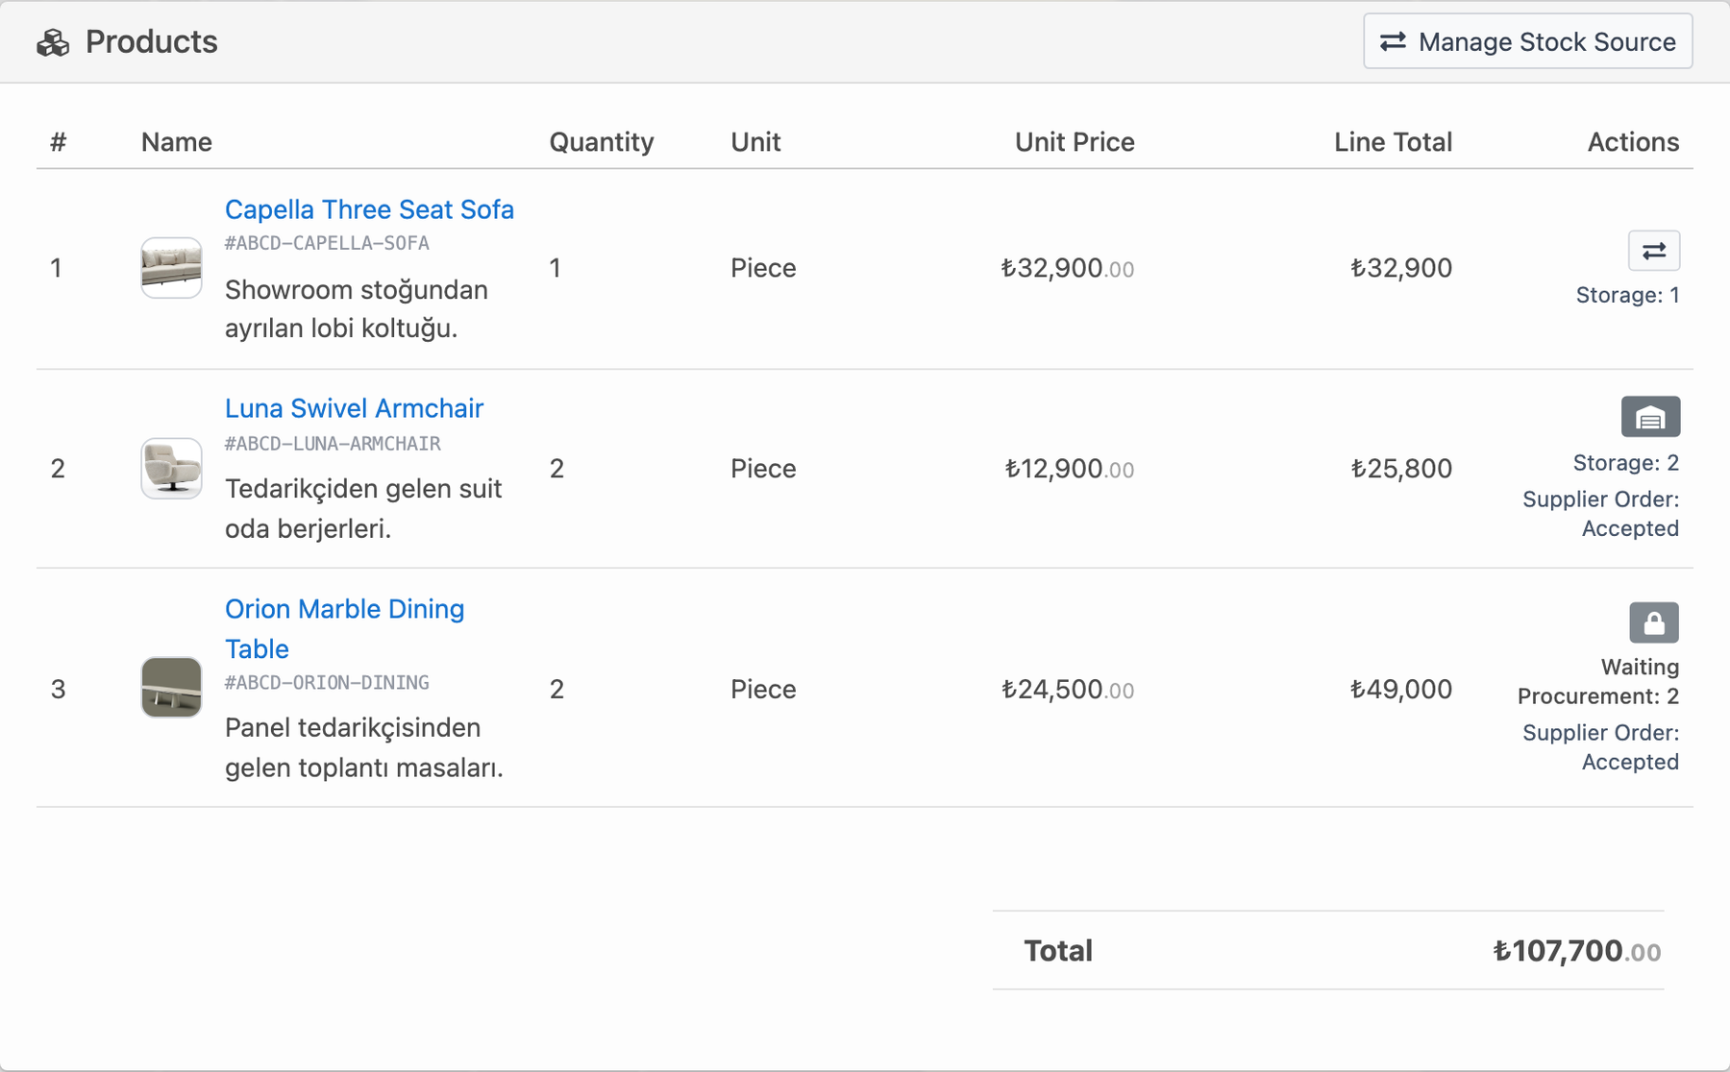This screenshot has width=1730, height=1072.
Task: Click Supplier Order Accepted under Luna armchair
Action: tap(1600, 514)
